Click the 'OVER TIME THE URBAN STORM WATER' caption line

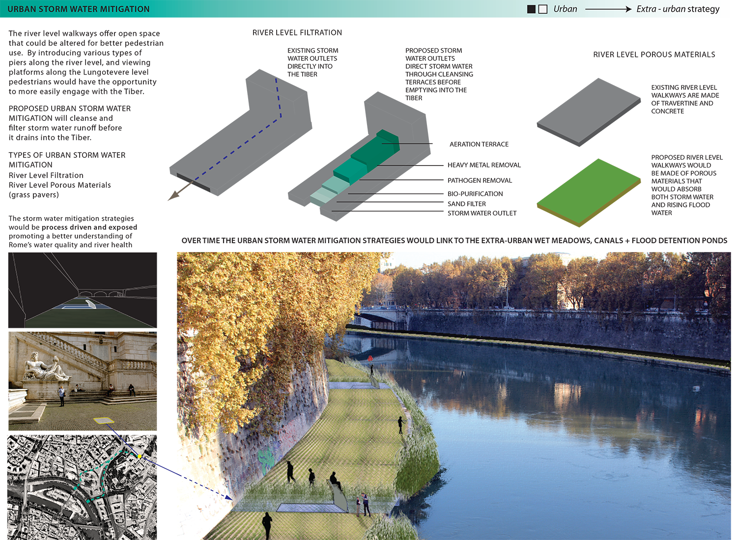pos(454,241)
